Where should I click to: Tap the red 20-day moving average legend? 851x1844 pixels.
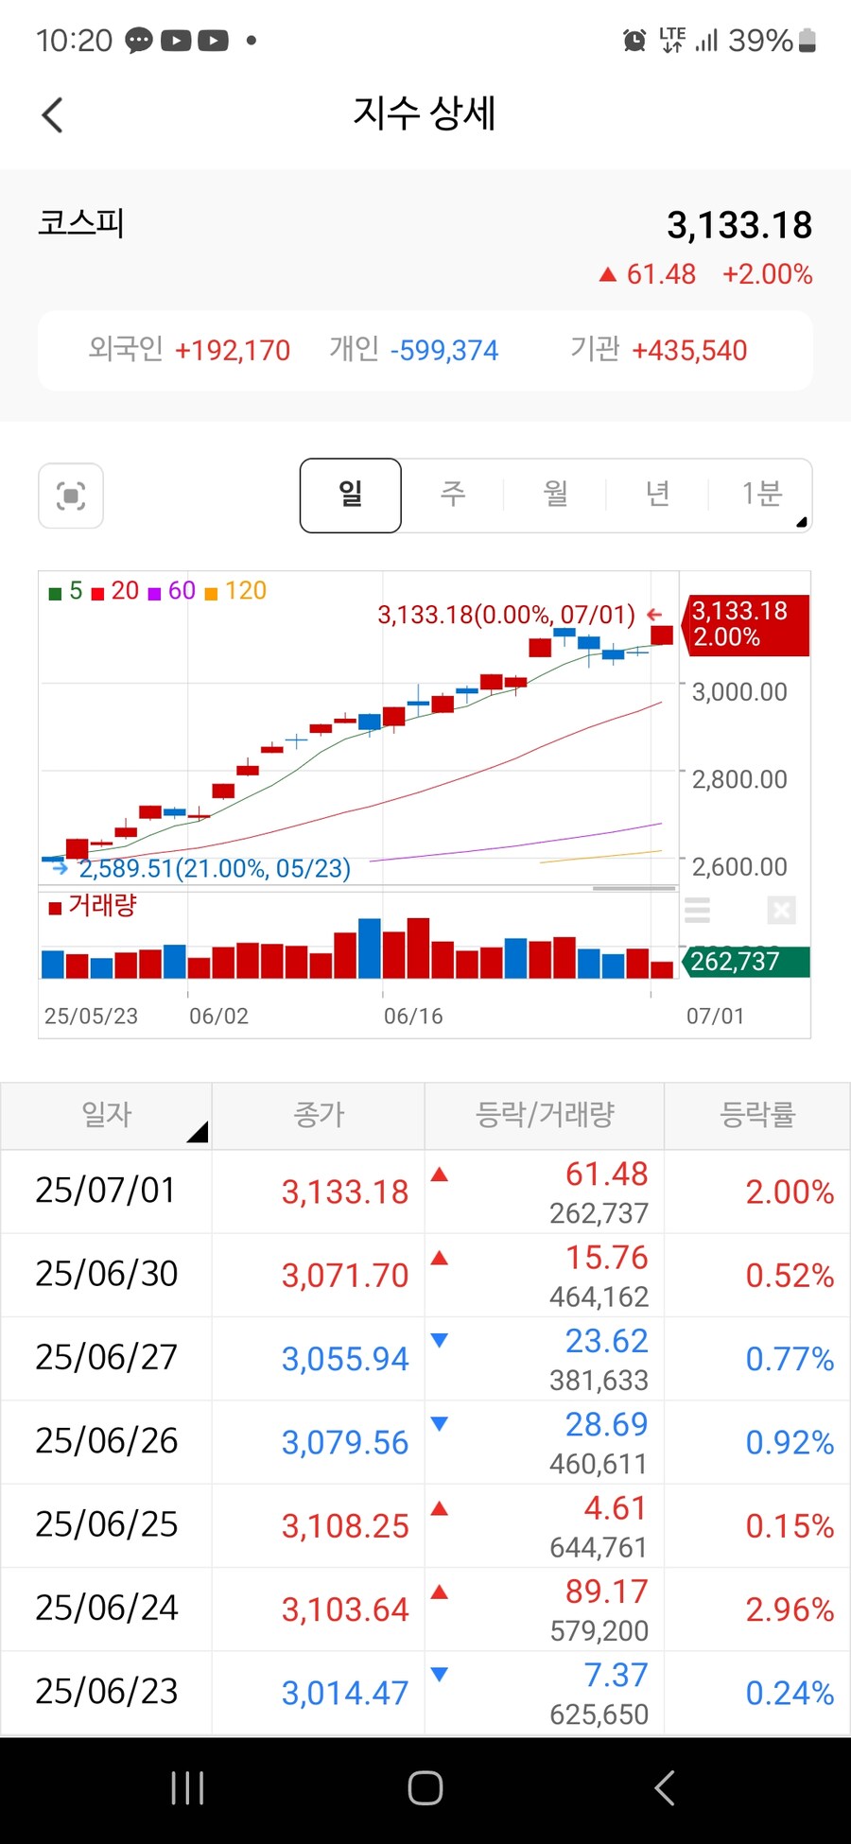point(115,591)
